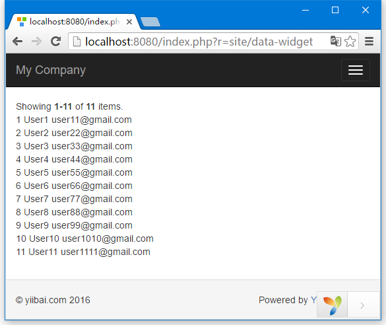Image resolution: width=386 pixels, height=325 pixels.
Task: Open the Google Translate icon in address bar
Action: click(336, 41)
